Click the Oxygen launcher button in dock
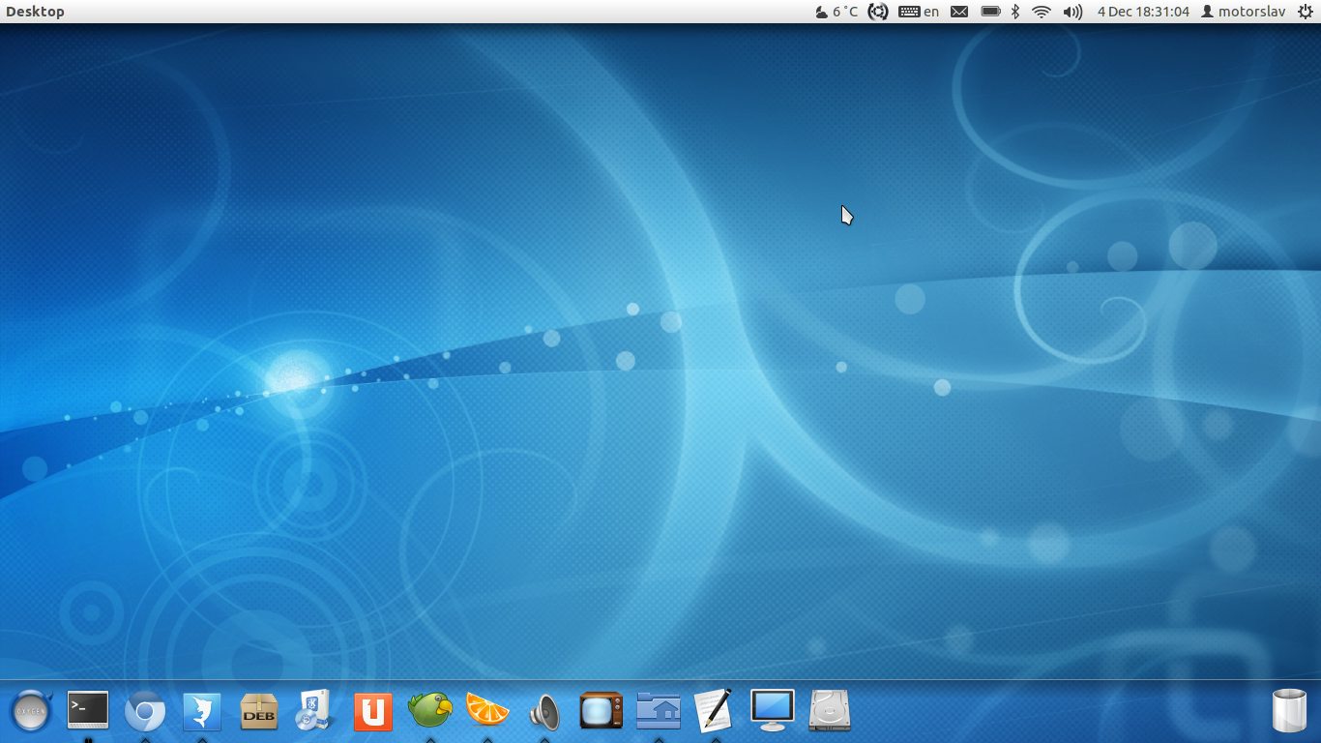This screenshot has width=1321, height=743. tap(30, 712)
